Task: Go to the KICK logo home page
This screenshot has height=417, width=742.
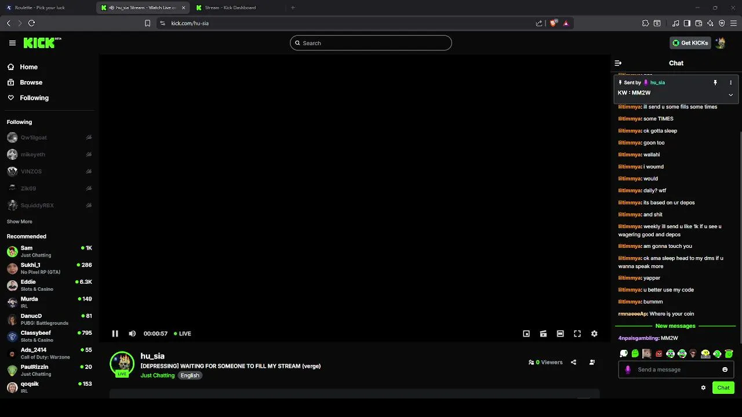Action: 42,43
